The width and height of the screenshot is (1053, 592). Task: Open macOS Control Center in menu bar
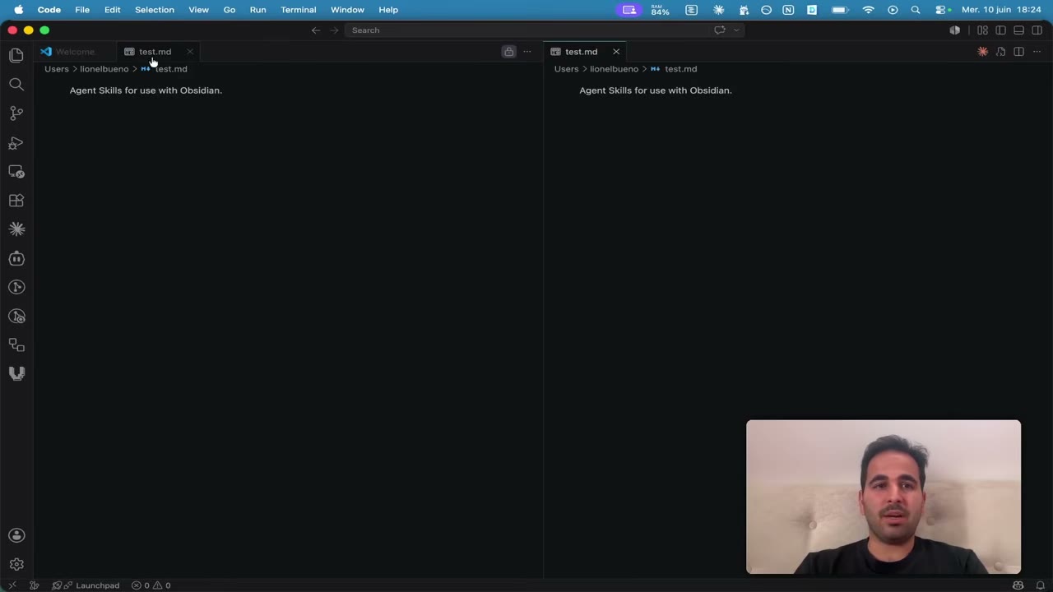942,10
